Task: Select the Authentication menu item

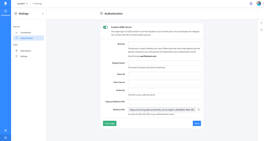Action: click(29, 38)
